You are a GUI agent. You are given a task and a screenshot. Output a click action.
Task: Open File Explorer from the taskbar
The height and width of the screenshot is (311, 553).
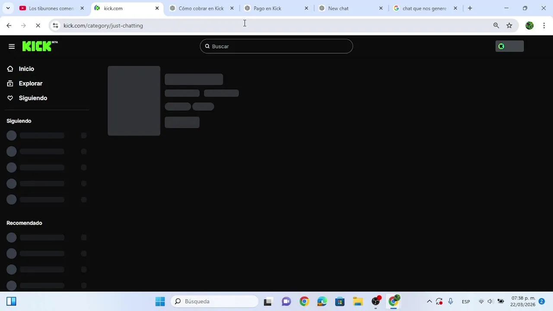(358, 301)
